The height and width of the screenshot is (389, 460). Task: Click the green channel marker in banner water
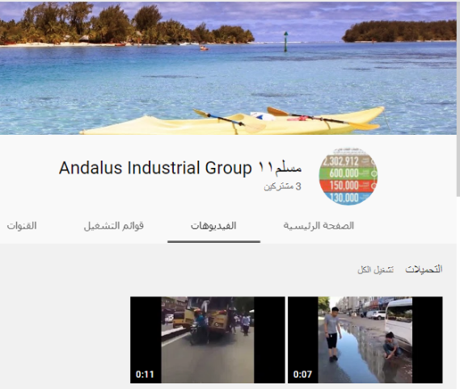click(x=285, y=42)
